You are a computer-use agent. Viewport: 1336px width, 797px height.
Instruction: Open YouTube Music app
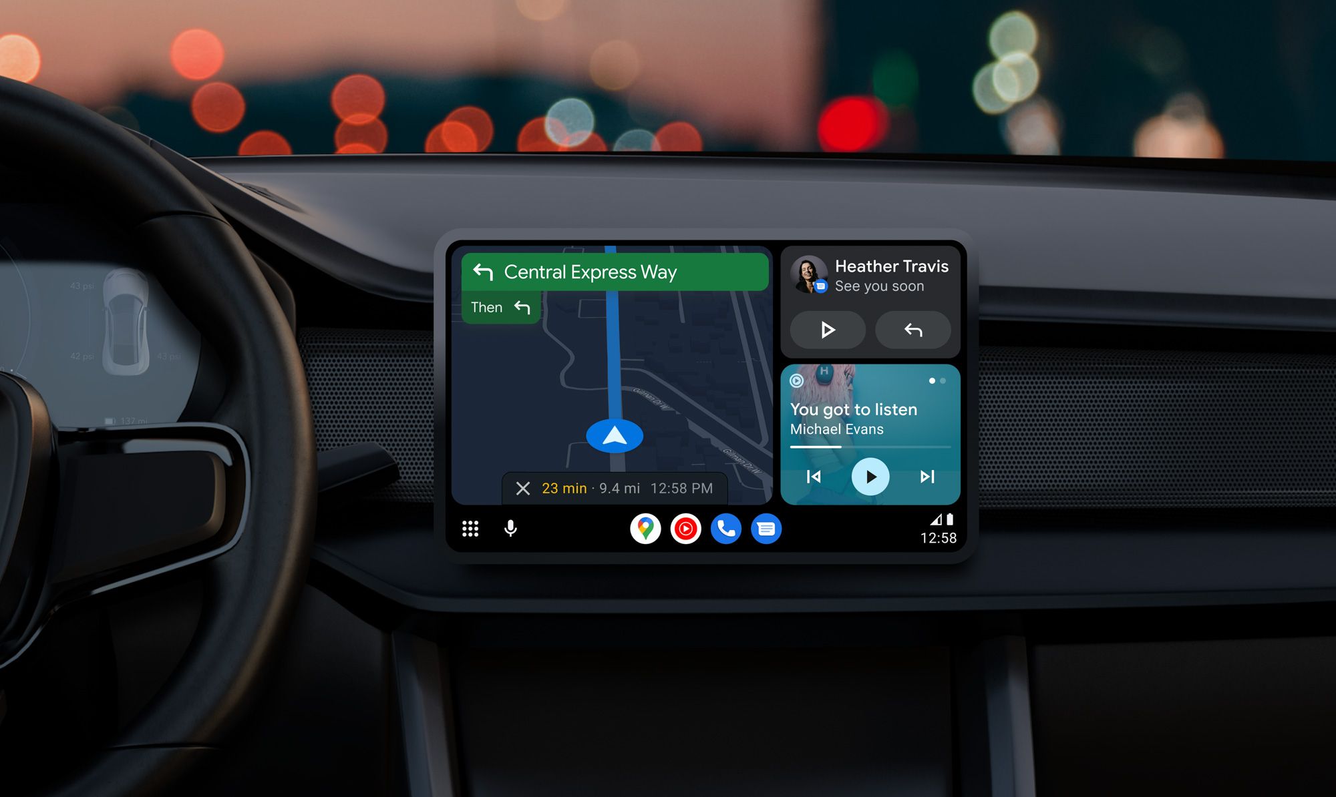point(687,529)
